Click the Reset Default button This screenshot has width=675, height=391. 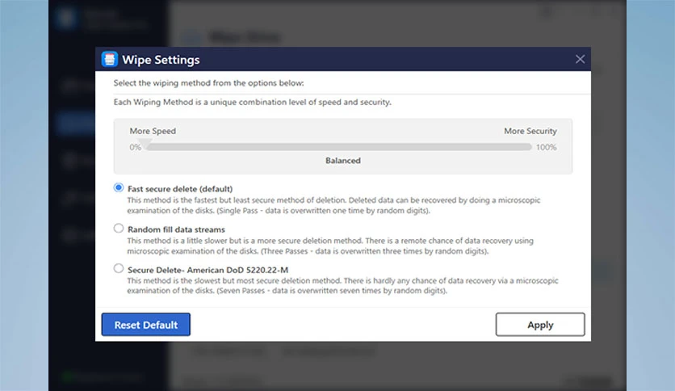[145, 325]
